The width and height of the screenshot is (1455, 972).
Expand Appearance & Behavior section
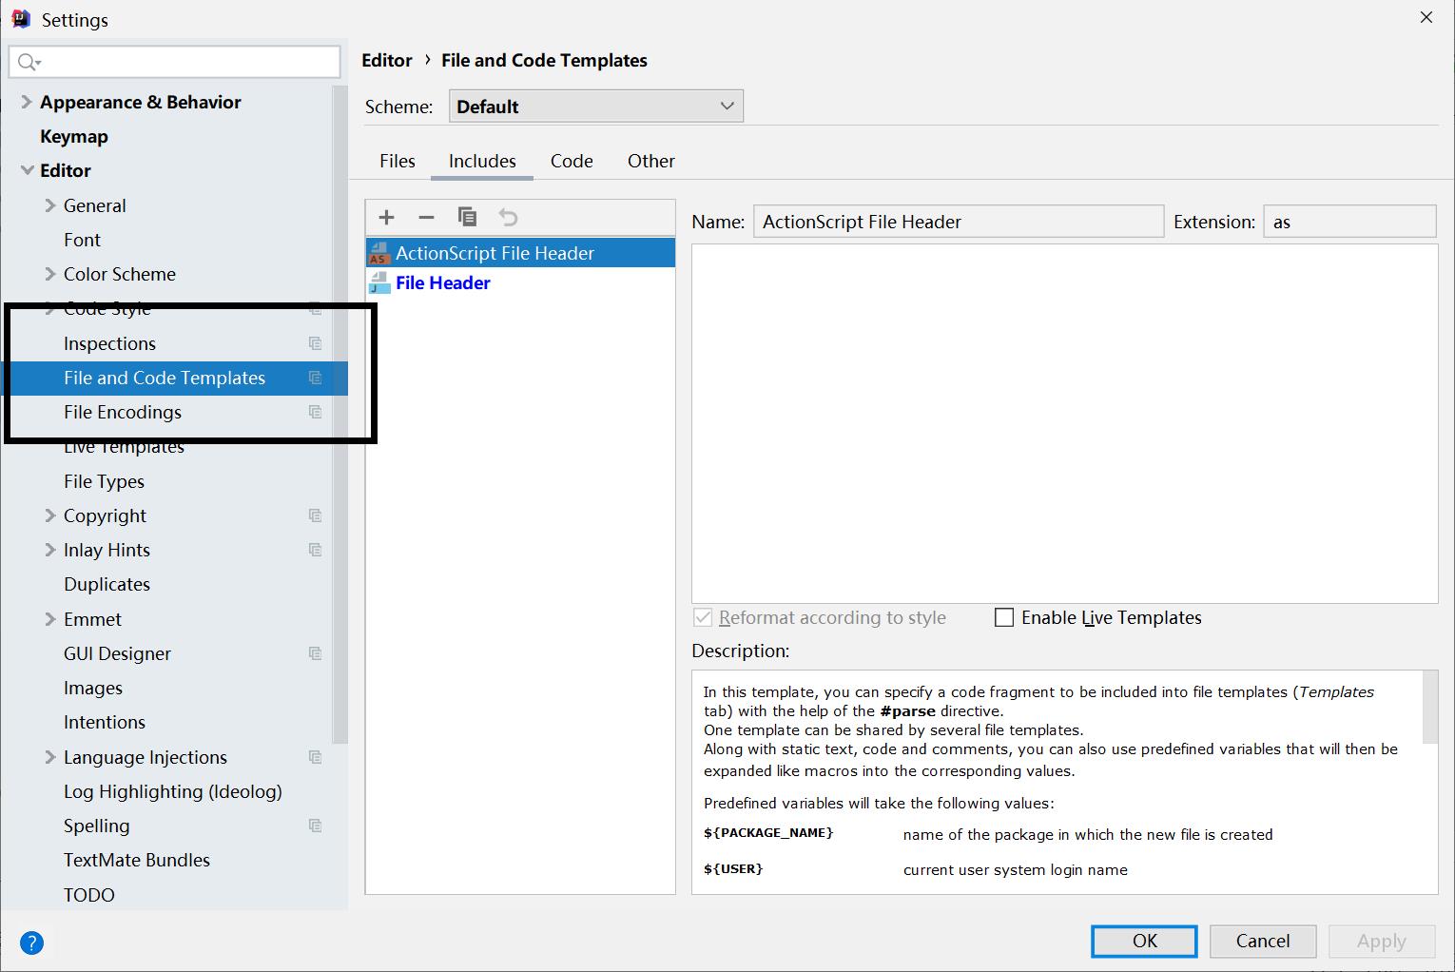pos(27,102)
